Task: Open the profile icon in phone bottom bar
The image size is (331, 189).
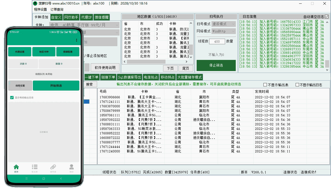Action: [x=71, y=168]
